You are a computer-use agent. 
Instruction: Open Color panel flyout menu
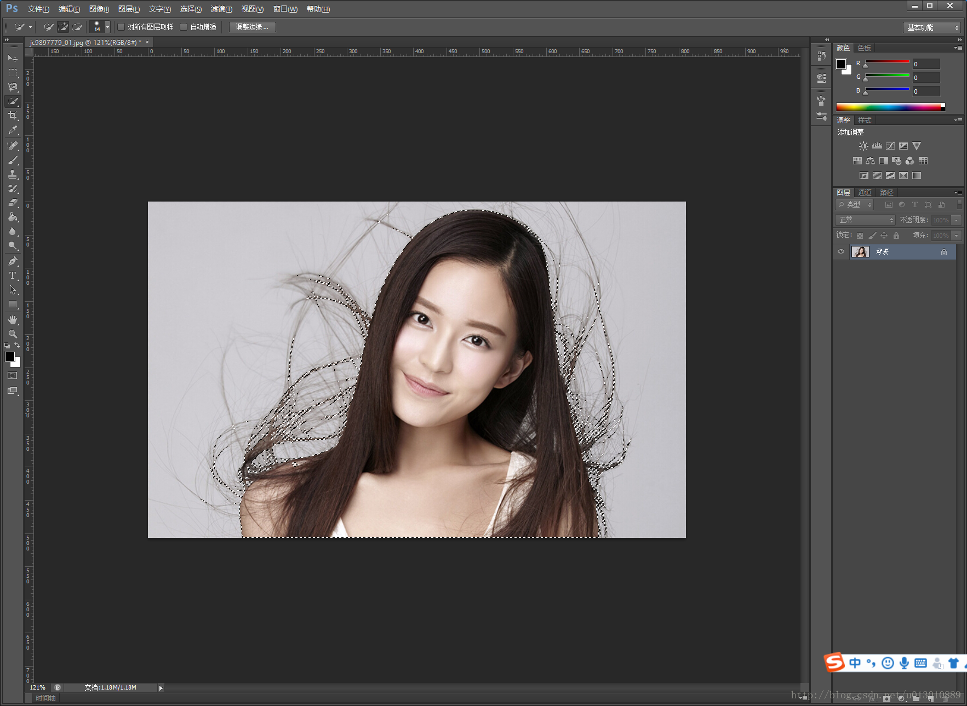coord(958,48)
